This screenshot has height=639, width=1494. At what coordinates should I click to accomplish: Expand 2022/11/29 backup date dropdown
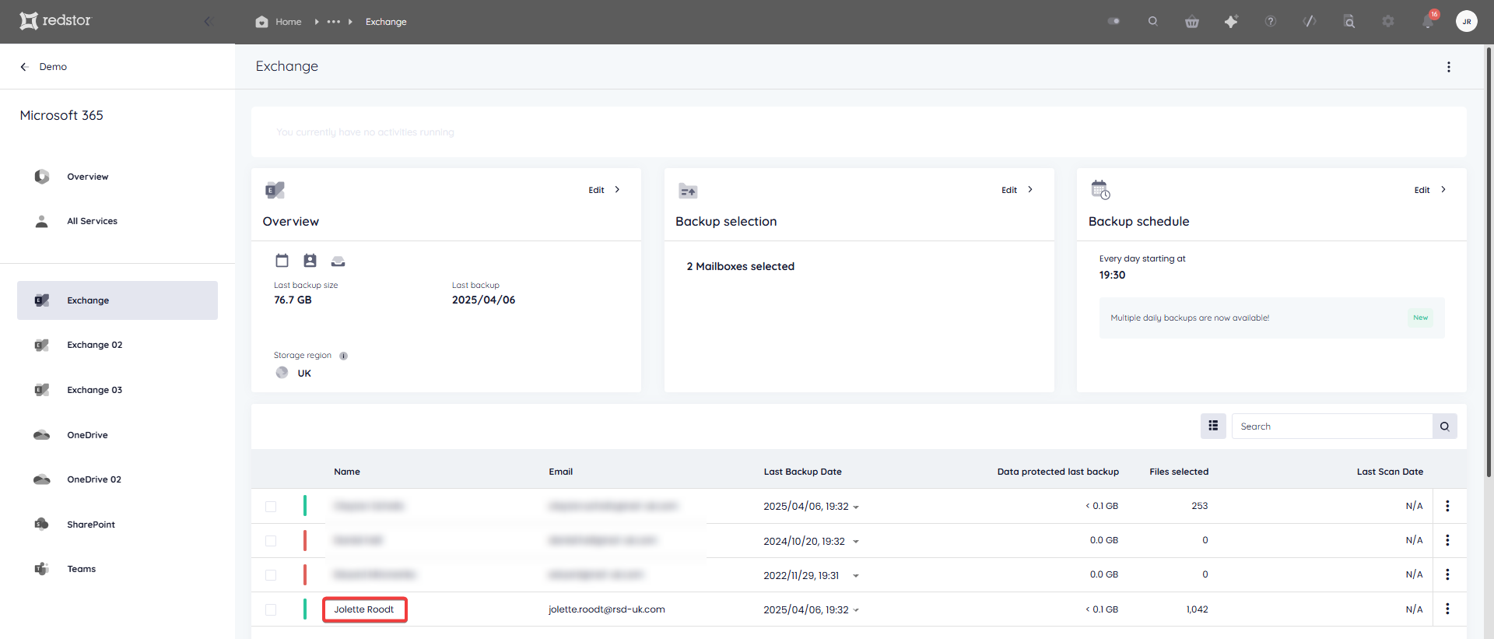856,576
